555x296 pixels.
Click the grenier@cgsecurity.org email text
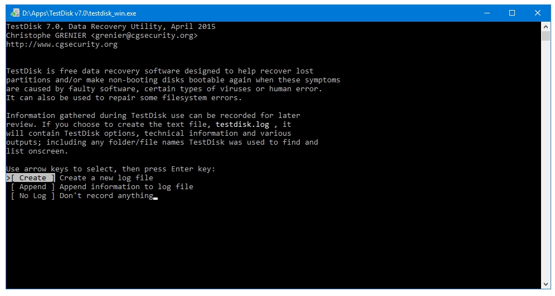(x=144, y=35)
